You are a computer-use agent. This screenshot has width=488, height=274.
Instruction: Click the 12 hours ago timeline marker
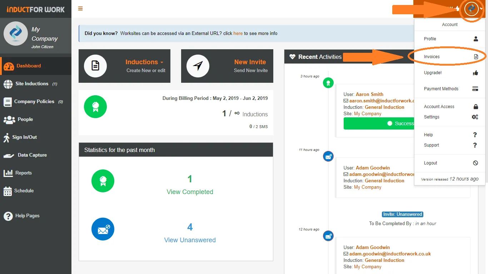click(328, 236)
